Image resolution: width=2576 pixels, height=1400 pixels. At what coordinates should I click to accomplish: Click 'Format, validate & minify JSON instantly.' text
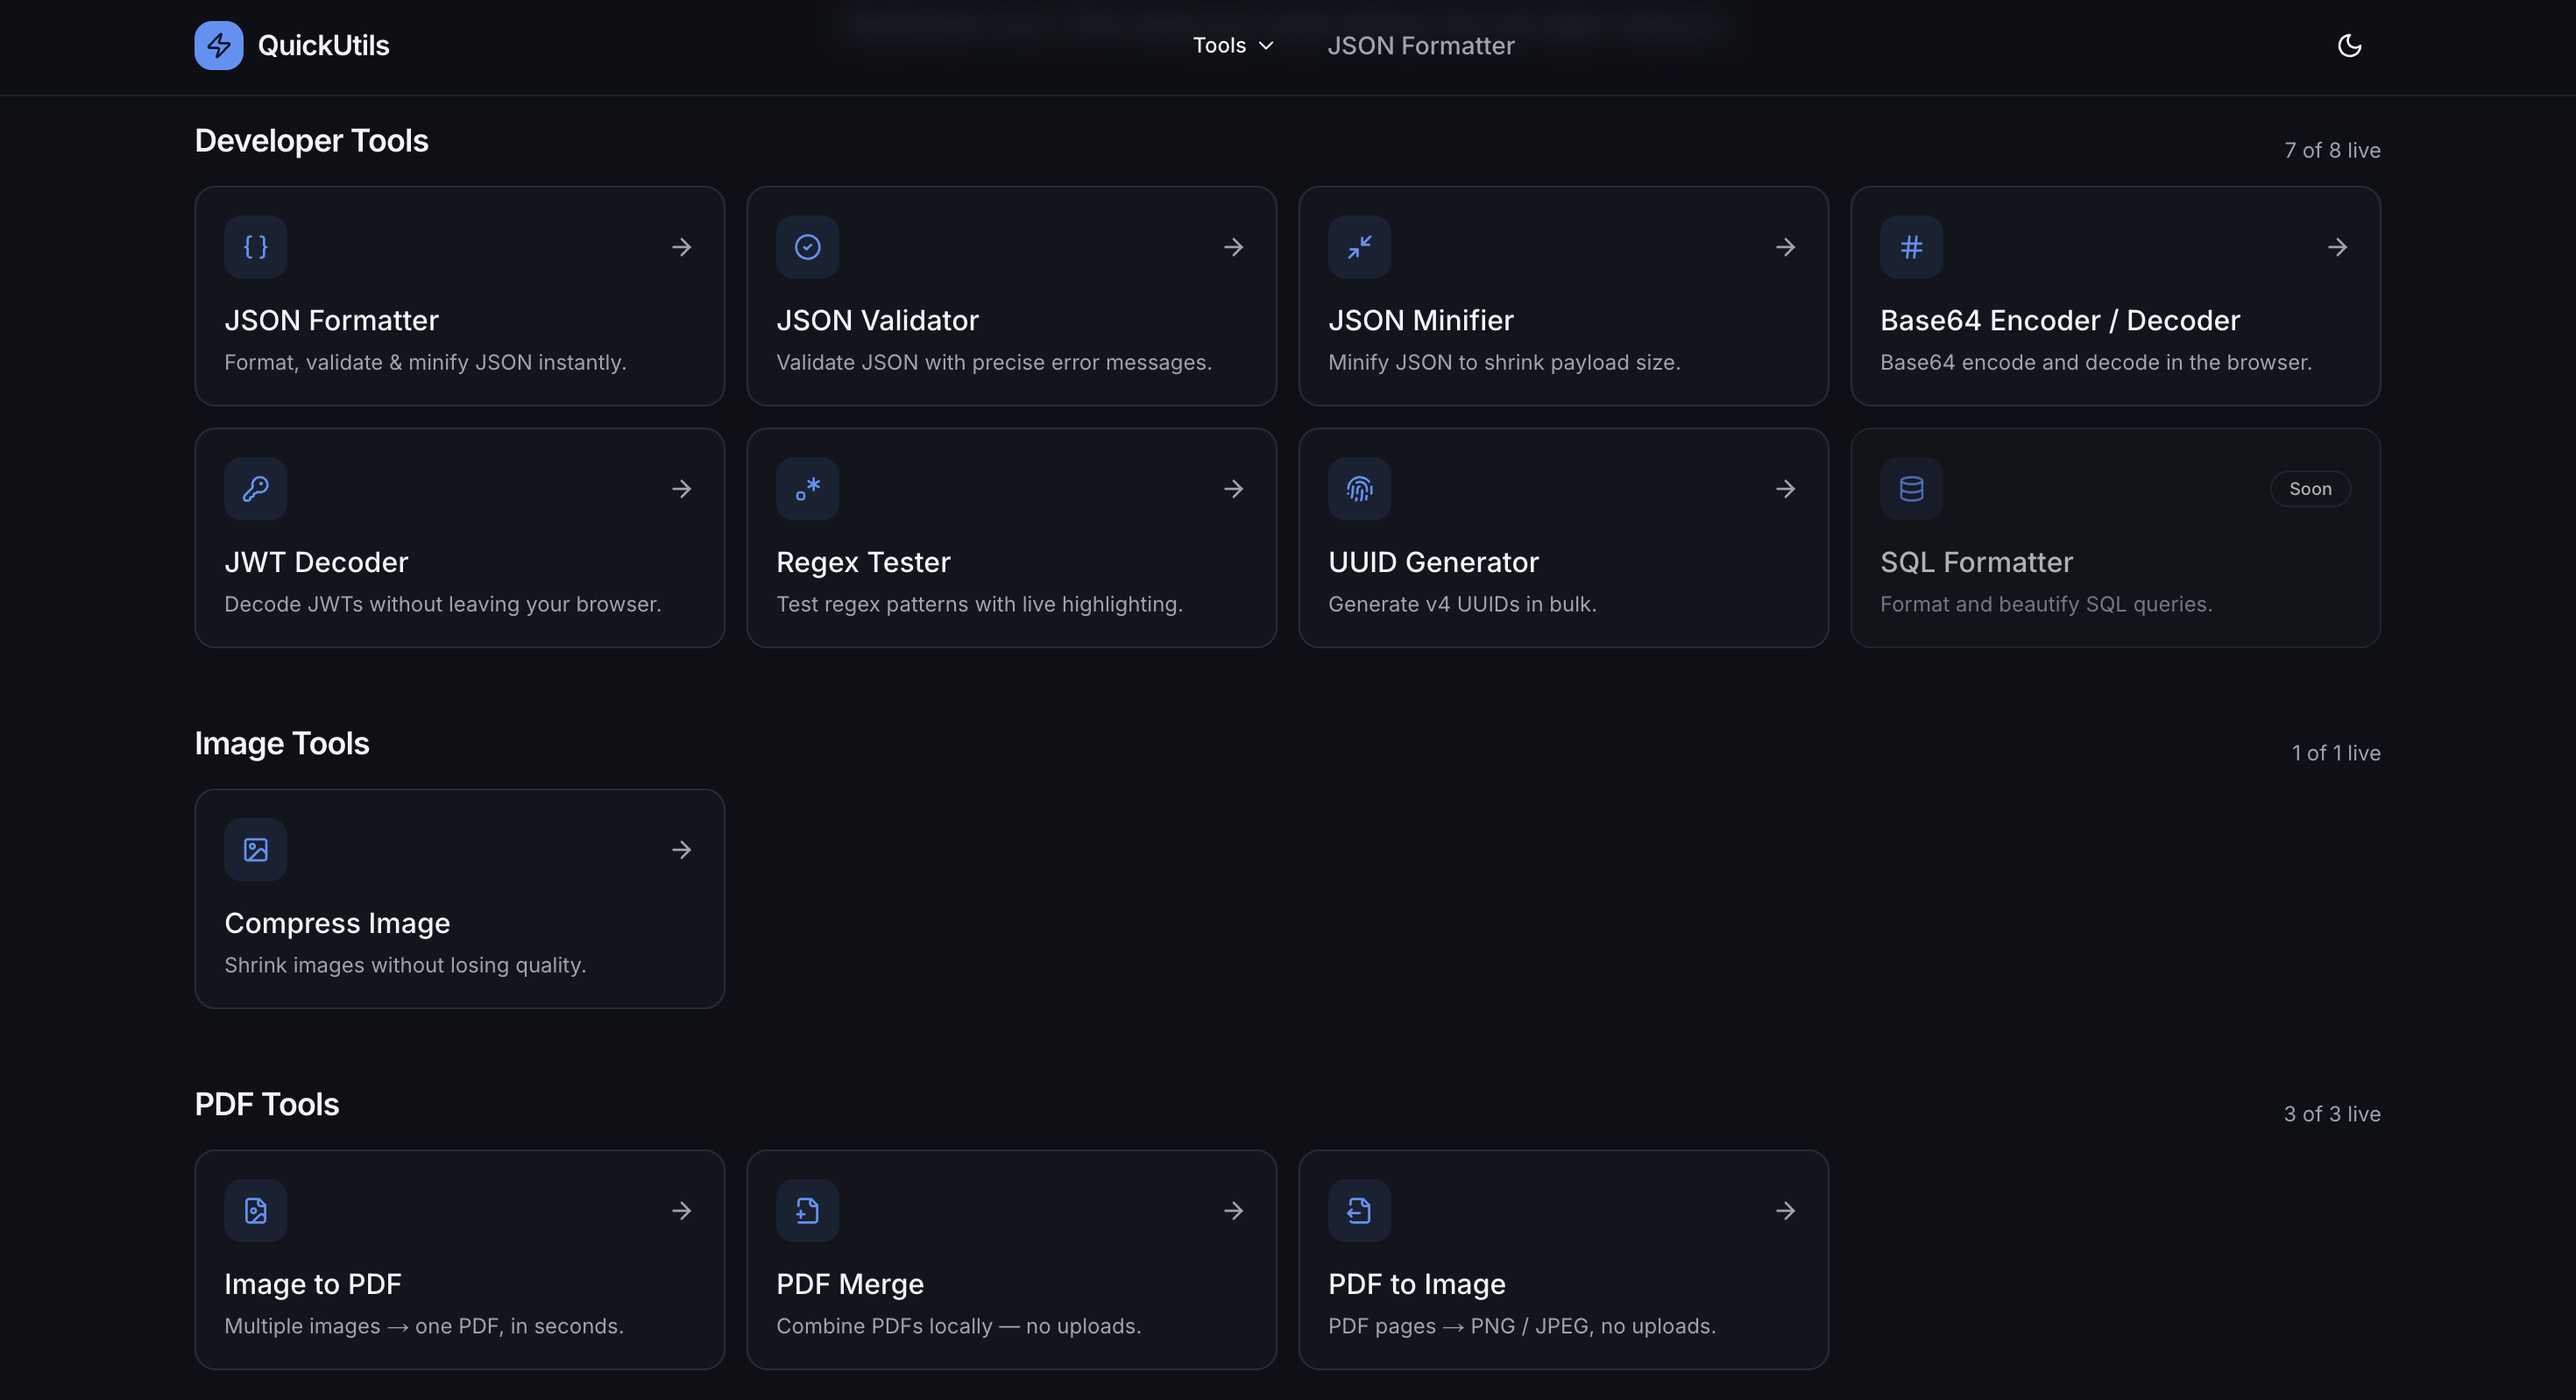(425, 362)
